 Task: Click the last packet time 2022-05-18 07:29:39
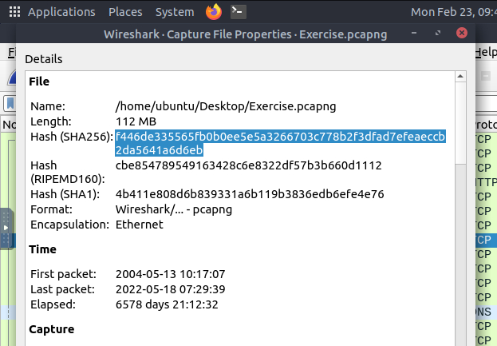click(x=170, y=289)
